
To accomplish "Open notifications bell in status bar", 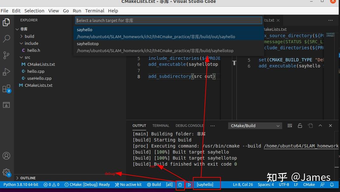I will (x=332, y=185).
